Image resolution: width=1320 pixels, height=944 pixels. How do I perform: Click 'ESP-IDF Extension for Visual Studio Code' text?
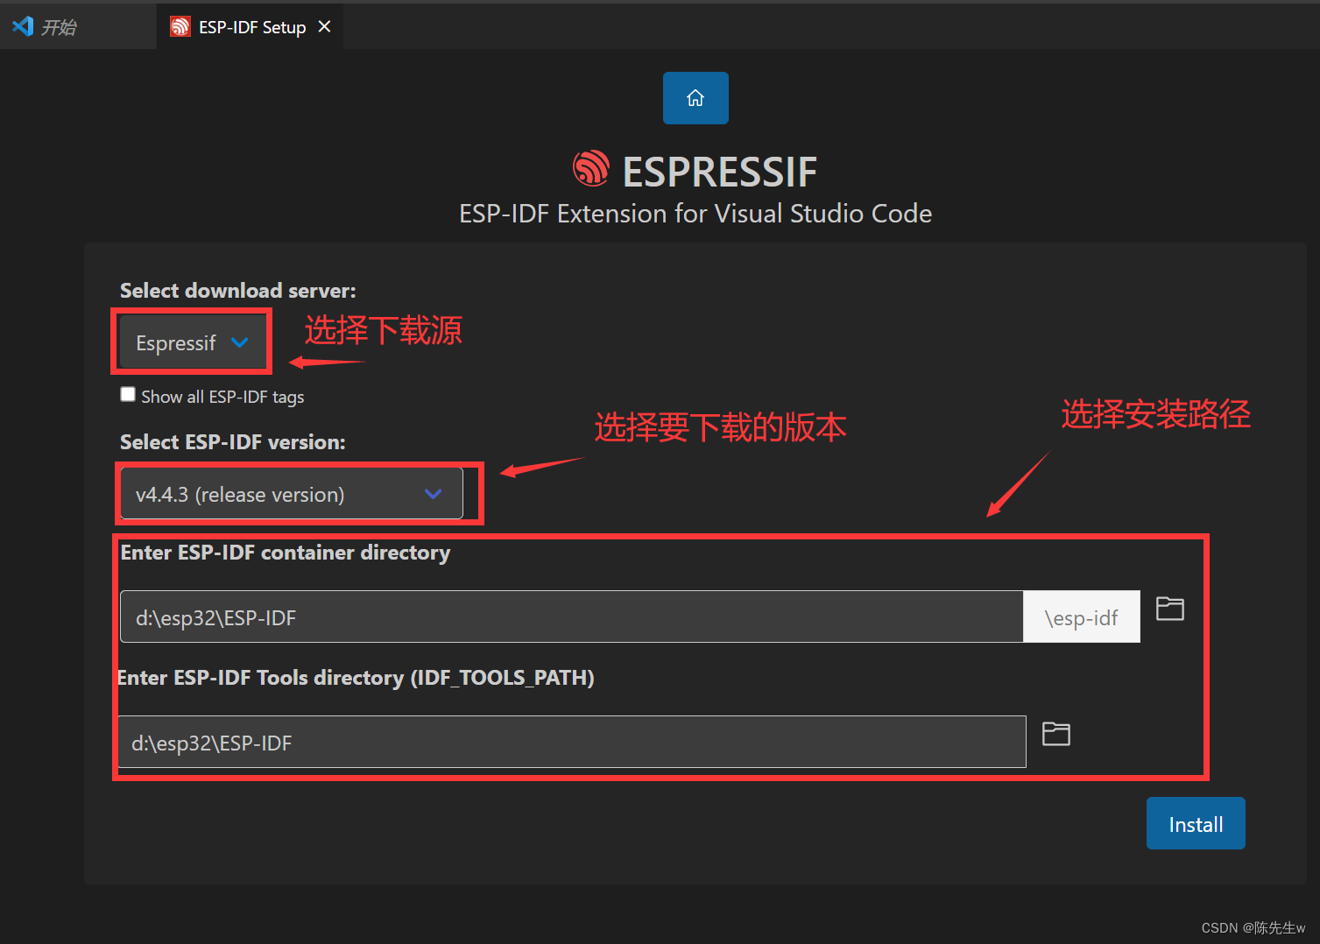tap(695, 214)
